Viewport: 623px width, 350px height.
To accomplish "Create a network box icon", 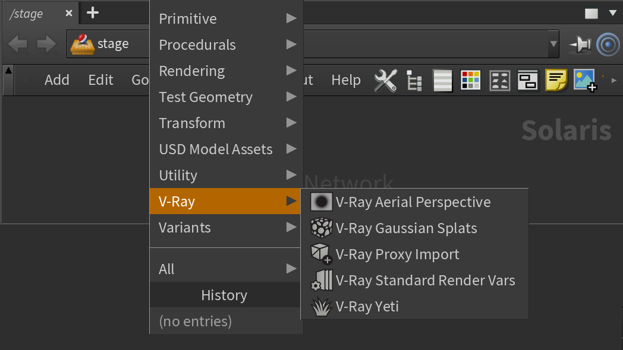I will 528,81.
